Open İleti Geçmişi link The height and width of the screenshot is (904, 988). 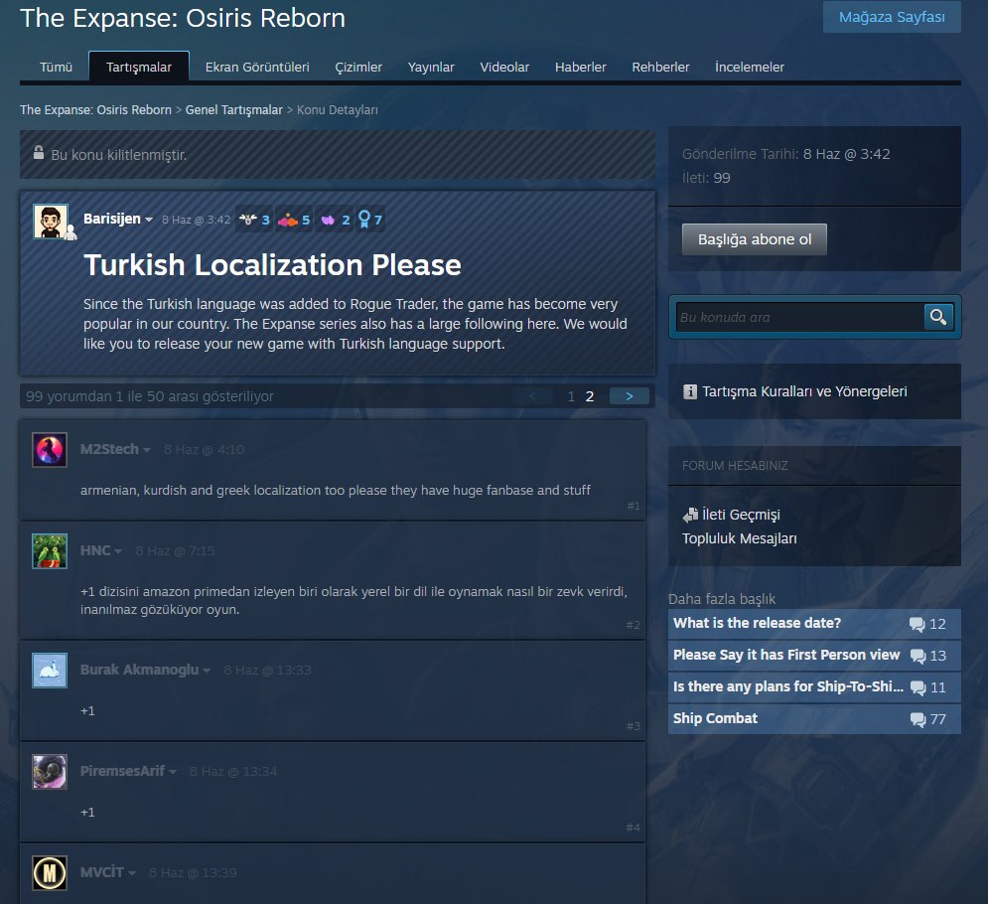[741, 515]
